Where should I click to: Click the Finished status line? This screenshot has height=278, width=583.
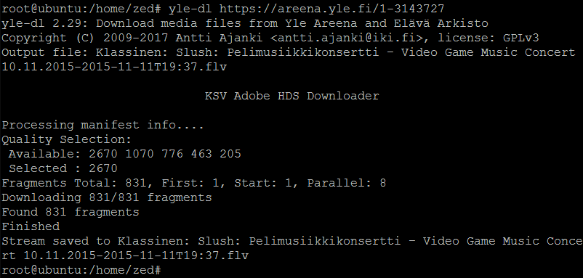point(31,226)
